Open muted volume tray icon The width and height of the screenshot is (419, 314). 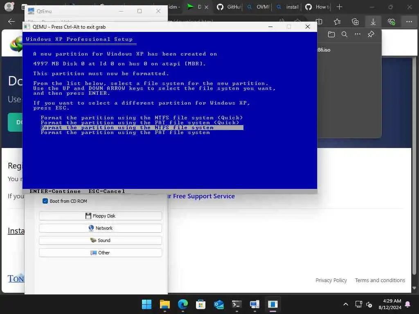click(x=369, y=304)
